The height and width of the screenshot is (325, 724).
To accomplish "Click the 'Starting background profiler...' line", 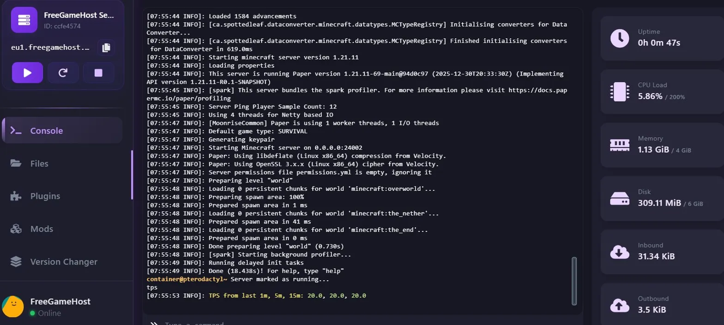I will [x=249, y=254].
